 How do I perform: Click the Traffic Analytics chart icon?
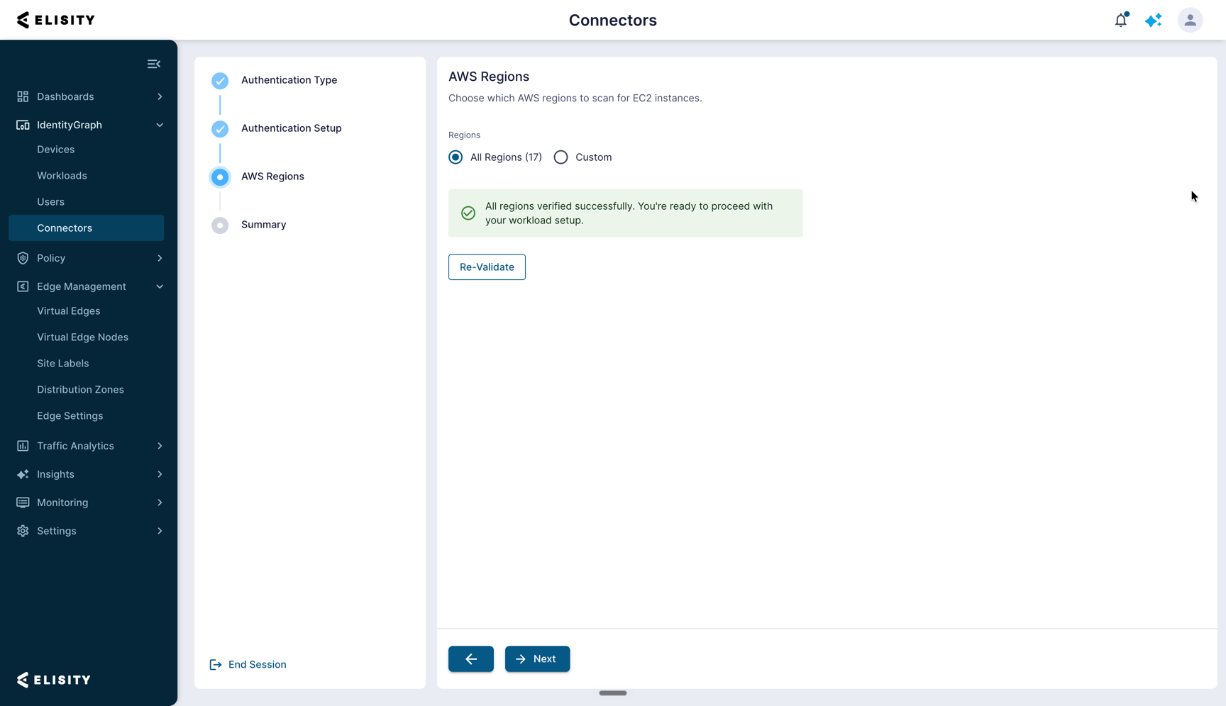pyautogui.click(x=23, y=446)
